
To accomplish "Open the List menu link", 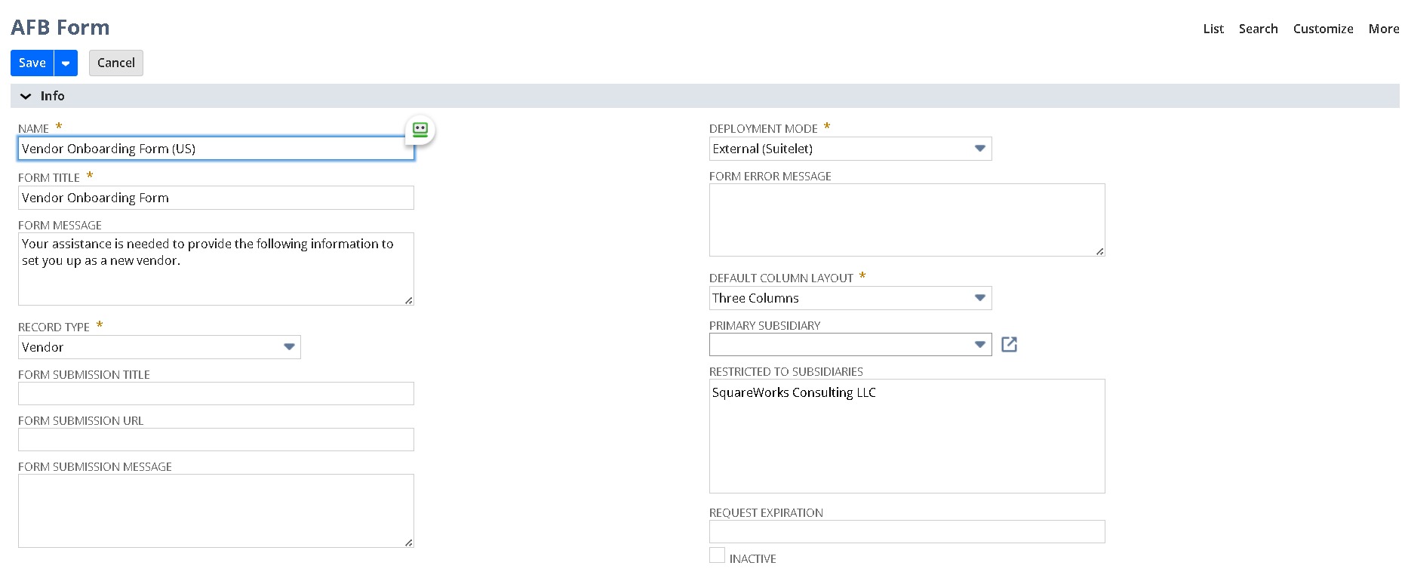I will tap(1213, 29).
